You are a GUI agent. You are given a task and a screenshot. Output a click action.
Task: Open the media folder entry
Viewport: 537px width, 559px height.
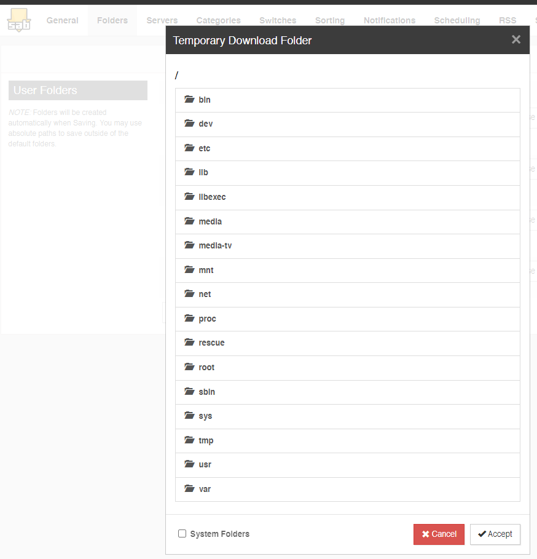348,222
